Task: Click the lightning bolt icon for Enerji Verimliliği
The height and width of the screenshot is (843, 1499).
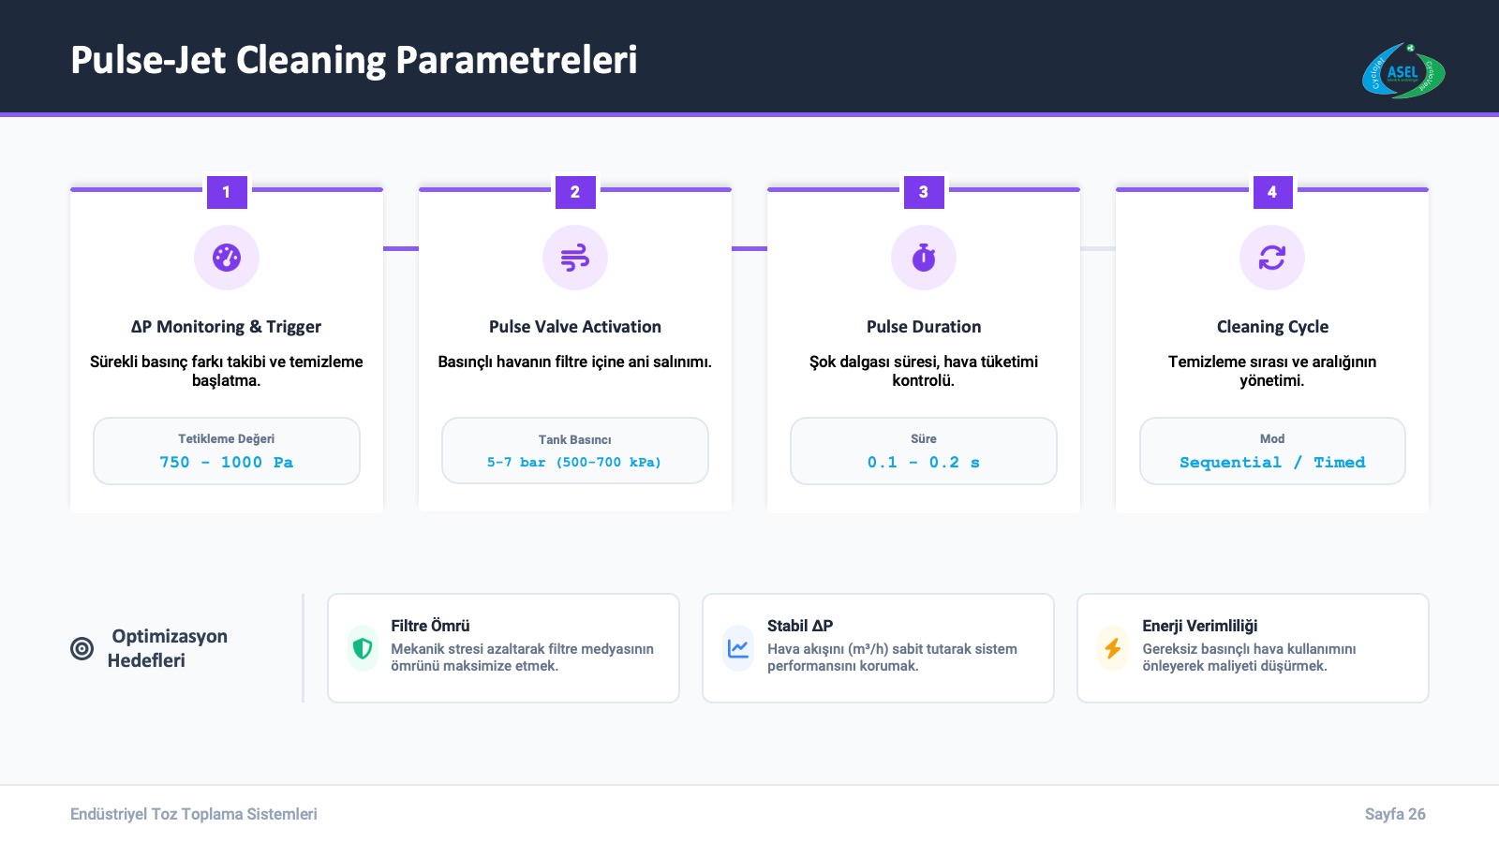Action: 1113,648
